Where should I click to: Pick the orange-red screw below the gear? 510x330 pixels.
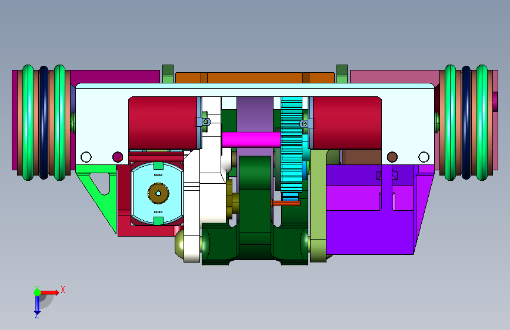click(x=285, y=203)
